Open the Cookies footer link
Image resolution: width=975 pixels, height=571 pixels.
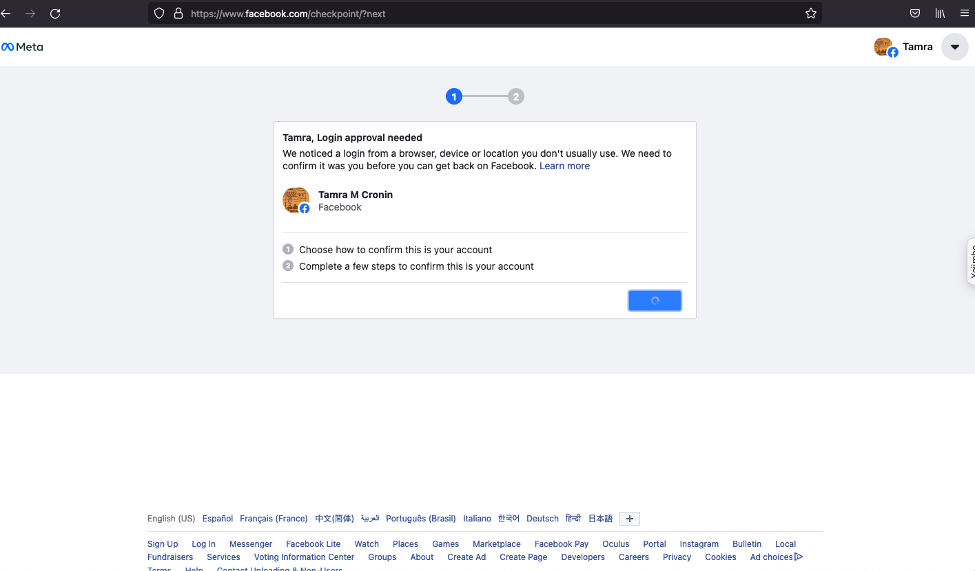(x=721, y=557)
